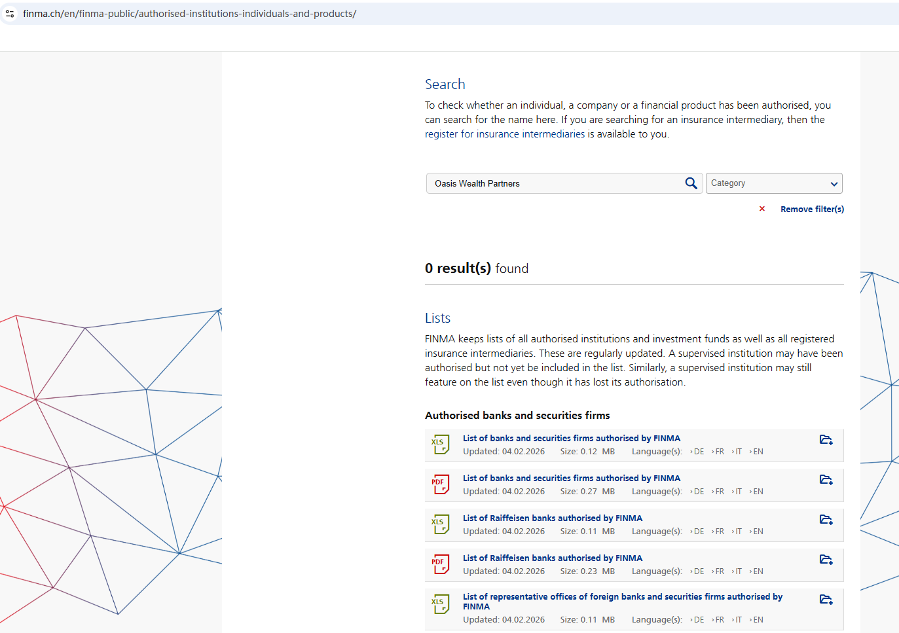Select FR language for XLS Raiffeisen list

pos(719,532)
